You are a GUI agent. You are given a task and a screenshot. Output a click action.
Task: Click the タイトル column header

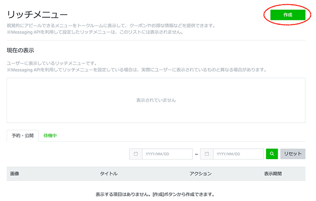pos(109,174)
